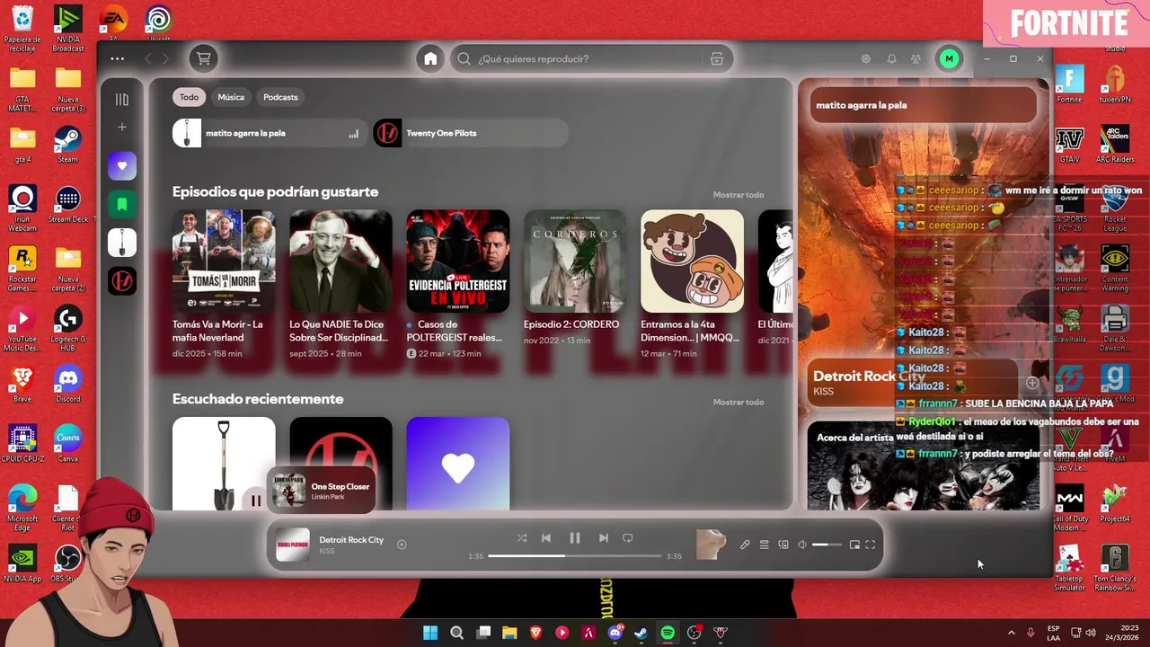Open Discord from the taskbar
Screen dimensions: 1150x647
(x=615, y=633)
